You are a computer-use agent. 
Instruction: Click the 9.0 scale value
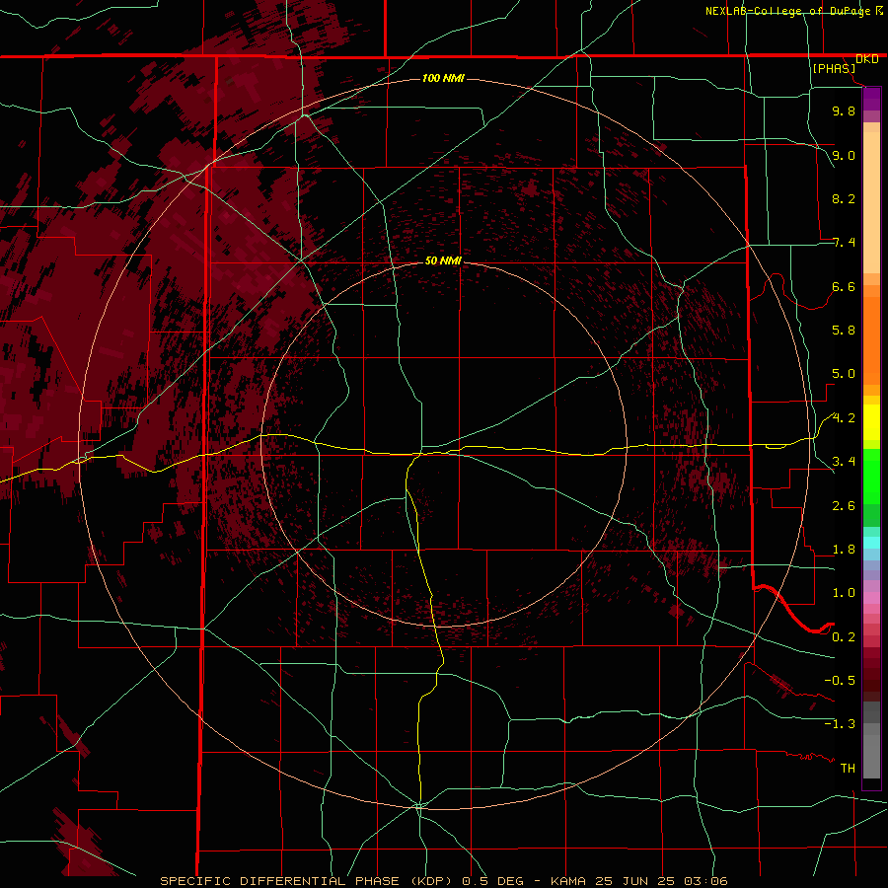click(844, 155)
